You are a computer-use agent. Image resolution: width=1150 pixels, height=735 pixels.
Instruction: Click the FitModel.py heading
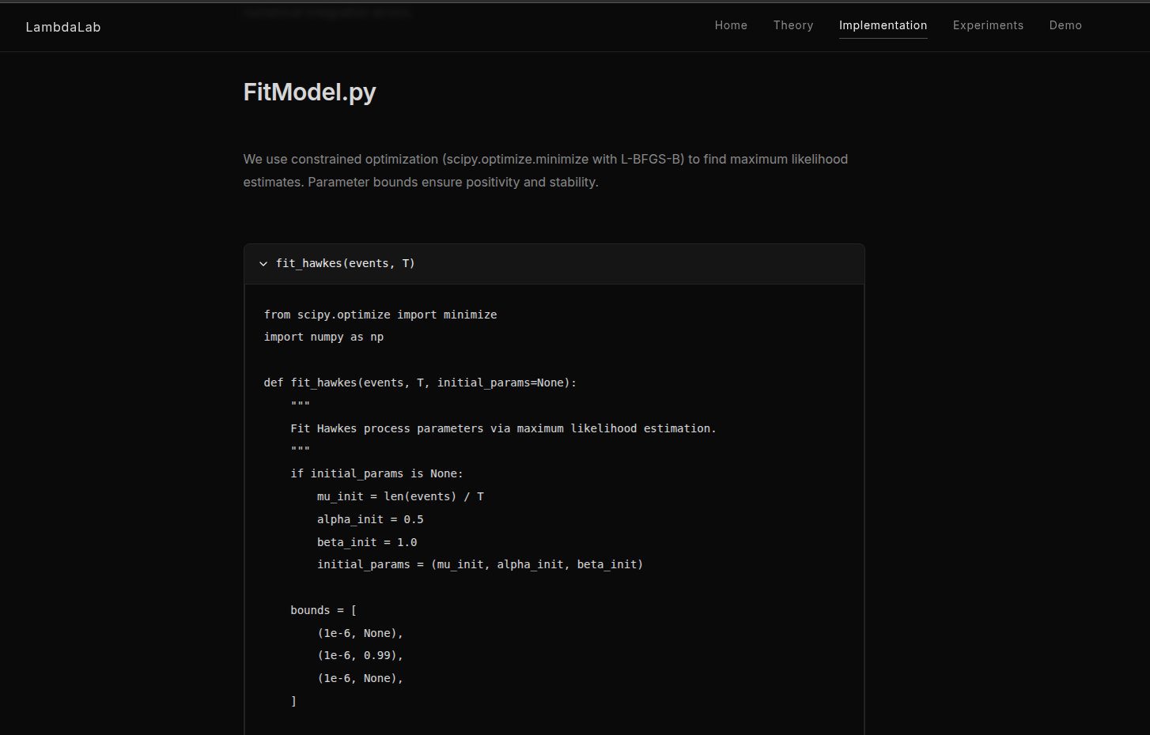[309, 92]
